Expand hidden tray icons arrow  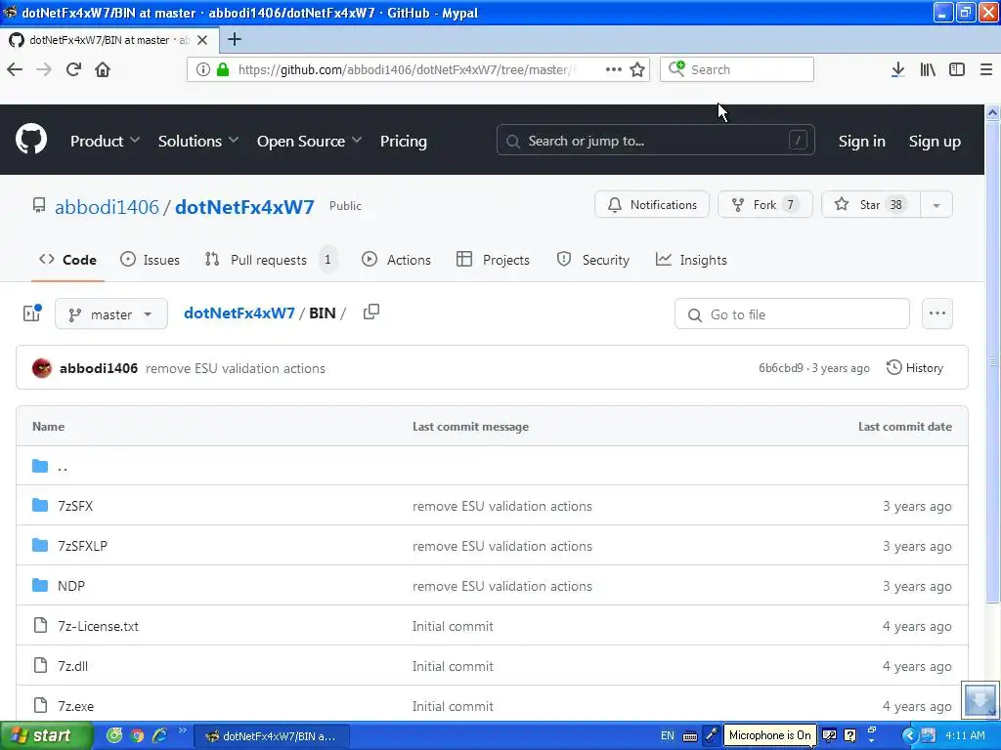click(x=909, y=735)
